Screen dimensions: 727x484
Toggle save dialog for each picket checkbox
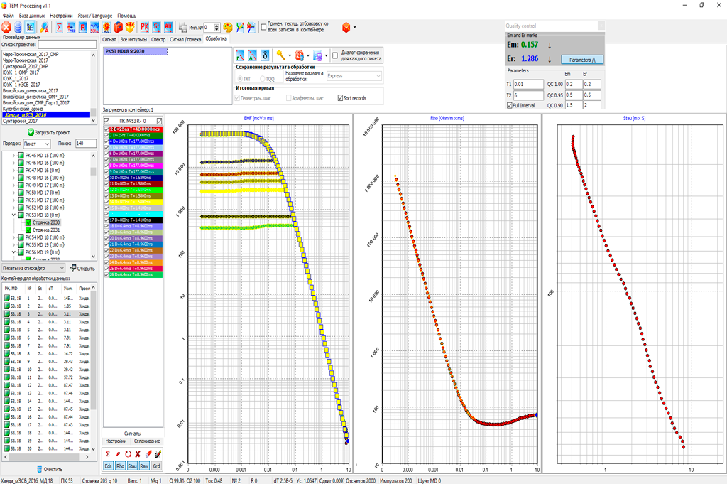pyautogui.click(x=335, y=55)
